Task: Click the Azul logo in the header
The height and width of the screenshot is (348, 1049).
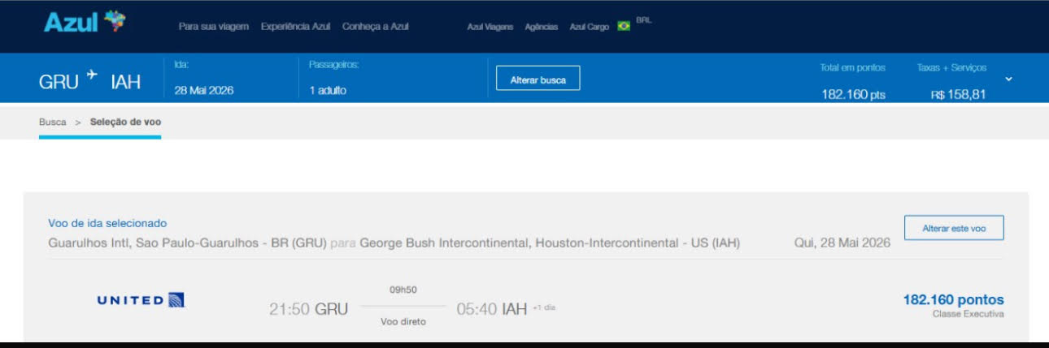Action: tap(85, 23)
